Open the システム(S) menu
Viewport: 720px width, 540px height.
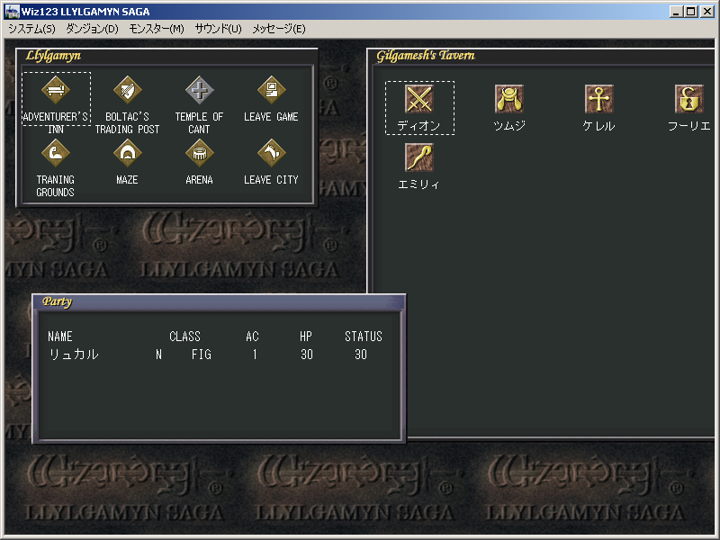[x=31, y=28]
